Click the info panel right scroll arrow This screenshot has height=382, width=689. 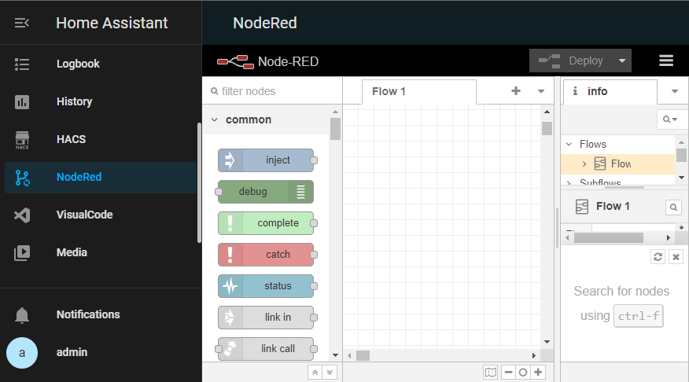point(669,237)
